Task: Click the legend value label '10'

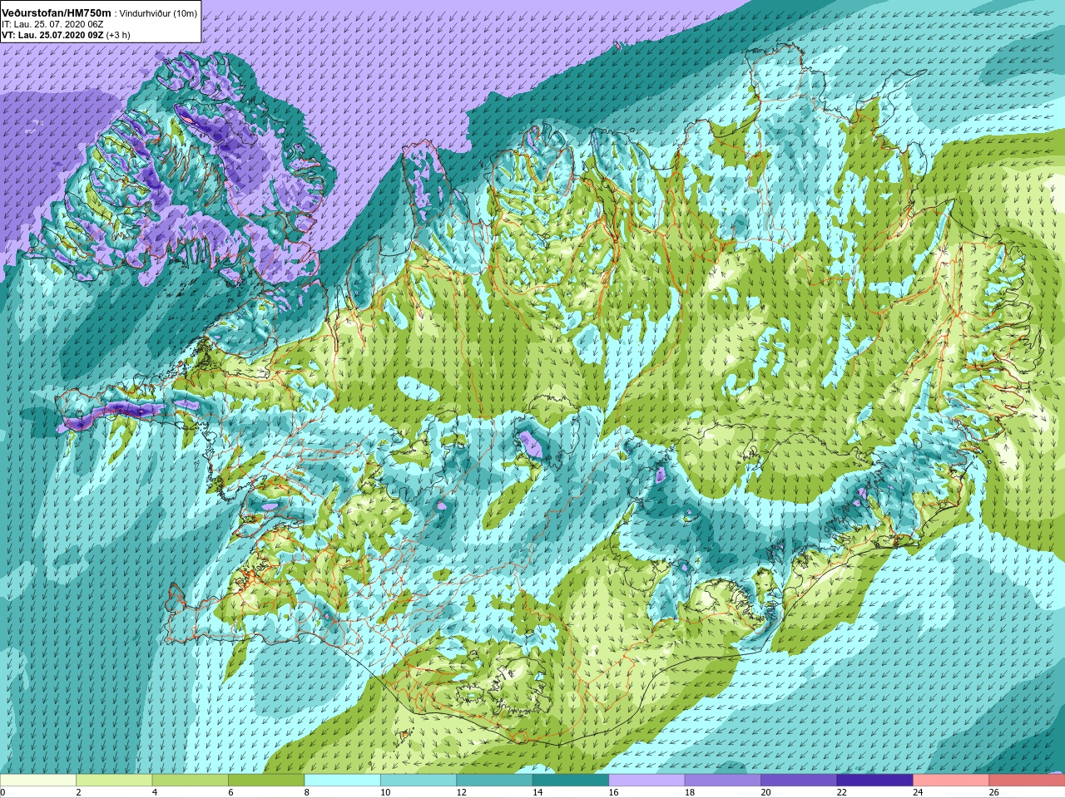Action: pyautogui.click(x=385, y=793)
